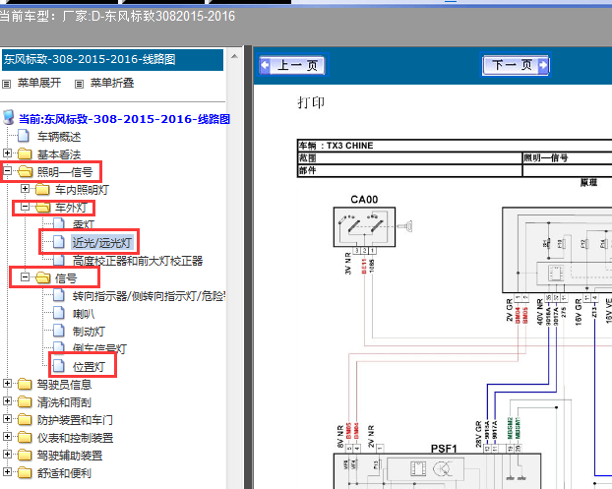Click the 菜单折叠 list icon
Viewport: 612px width, 489px height.
[x=80, y=84]
